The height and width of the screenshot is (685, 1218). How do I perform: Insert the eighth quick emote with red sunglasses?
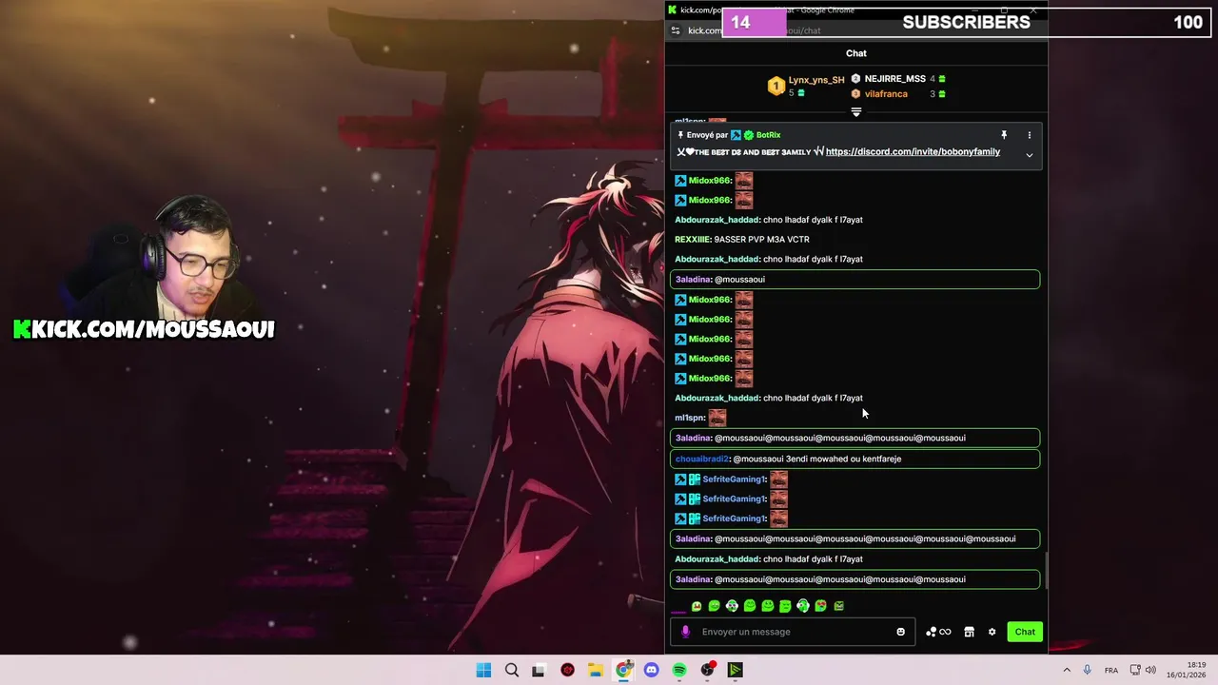[821, 606]
